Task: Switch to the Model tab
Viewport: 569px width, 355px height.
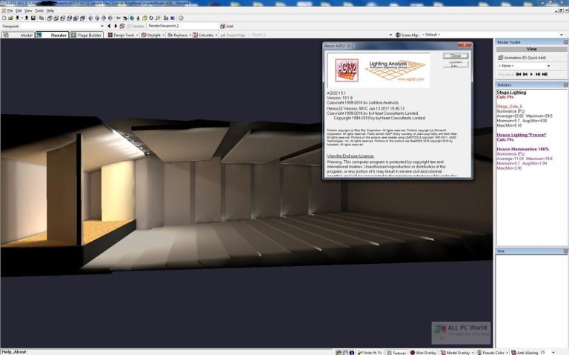Action: [x=18, y=35]
